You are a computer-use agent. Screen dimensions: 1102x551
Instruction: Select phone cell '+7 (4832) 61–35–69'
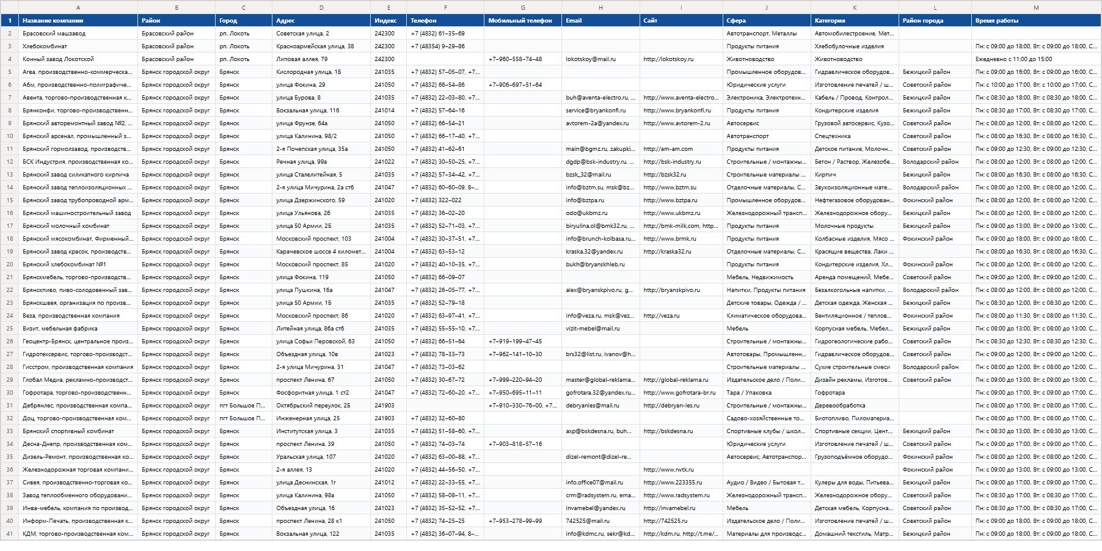tap(445, 34)
